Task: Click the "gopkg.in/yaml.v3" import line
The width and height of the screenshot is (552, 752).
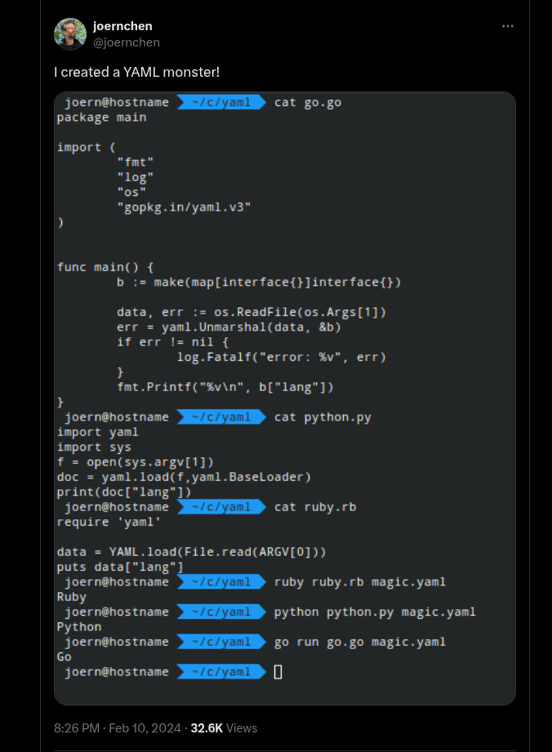Action: click(184, 207)
